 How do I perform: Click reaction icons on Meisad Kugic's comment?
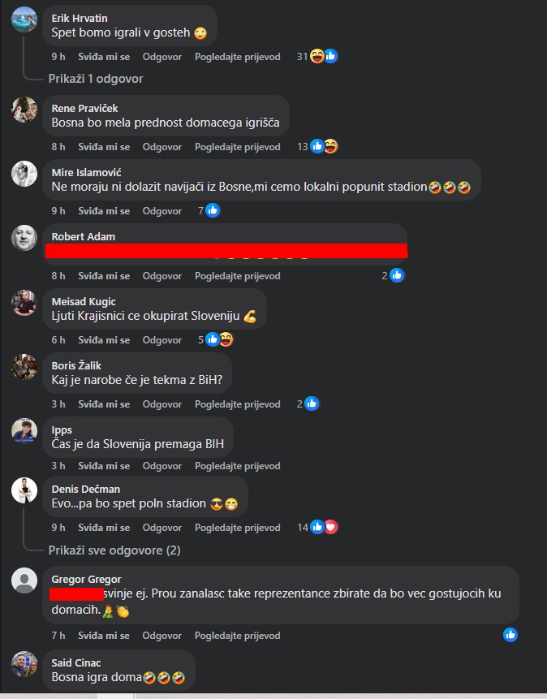(x=219, y=339)
